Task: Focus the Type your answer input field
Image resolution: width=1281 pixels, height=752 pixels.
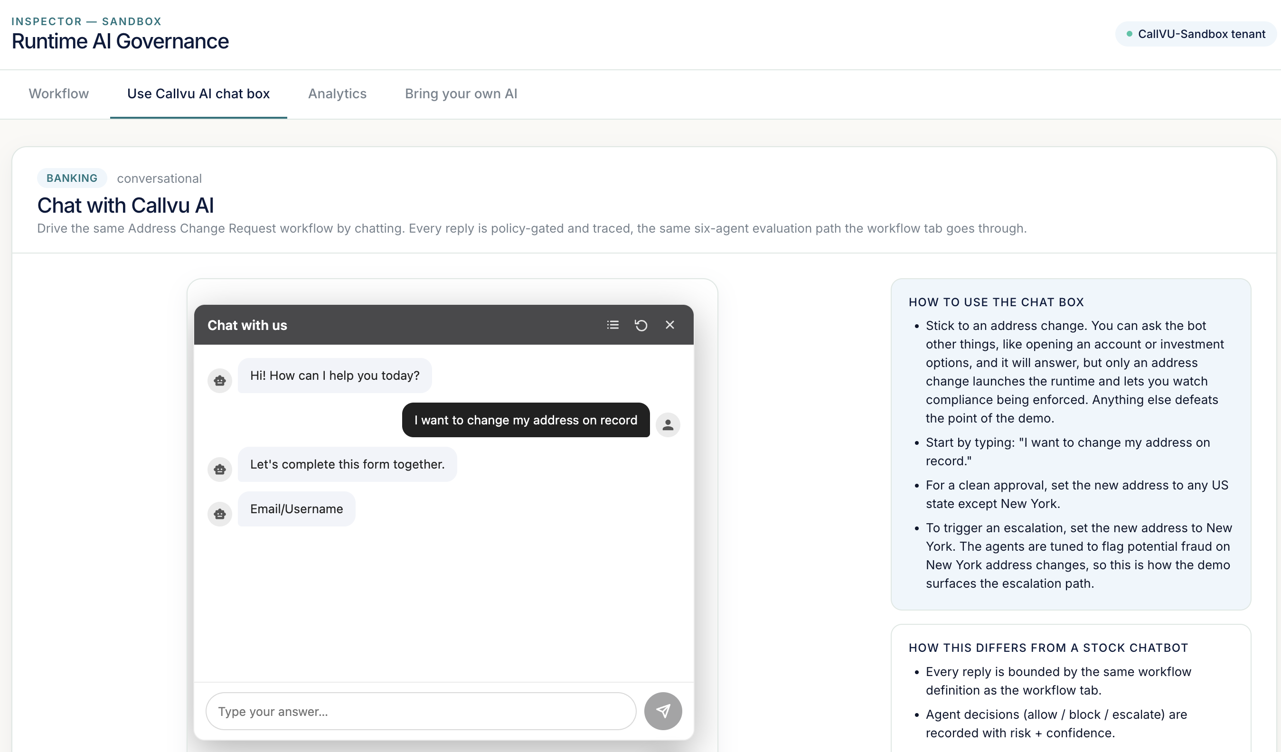Action: [x=421, y=711]
